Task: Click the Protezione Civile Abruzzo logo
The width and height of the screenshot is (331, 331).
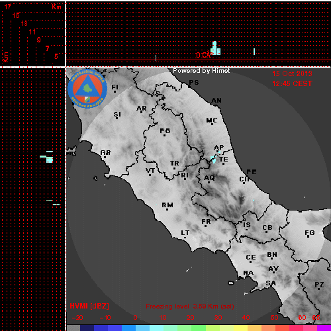Action: coord(87,89)
